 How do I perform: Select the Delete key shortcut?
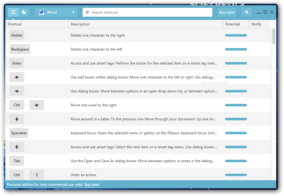pyautogui.click(x=17, y=35)
